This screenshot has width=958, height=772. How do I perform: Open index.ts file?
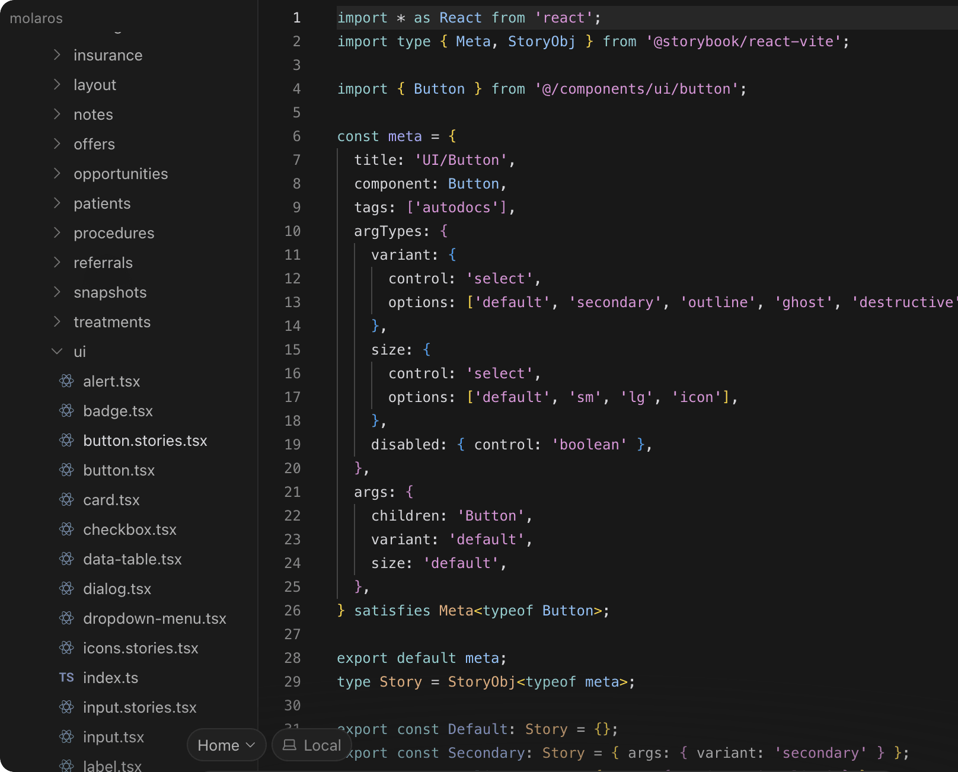tap(111, 678)
